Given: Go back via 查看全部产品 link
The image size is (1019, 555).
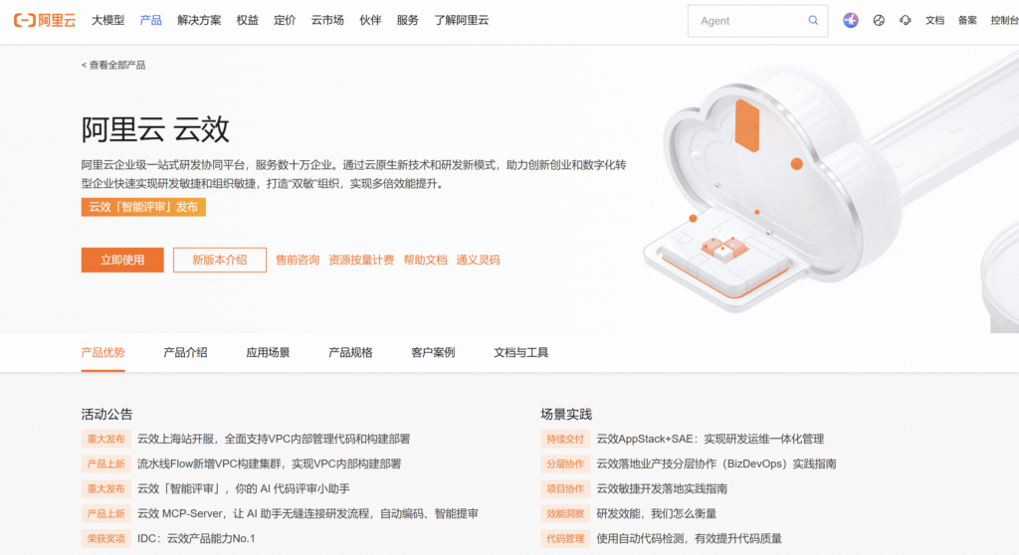Looking at the screenshot, I should point(113,65).
